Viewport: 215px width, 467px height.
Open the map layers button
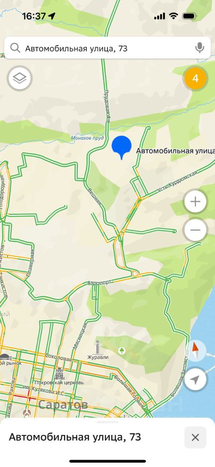coord(19,78)
